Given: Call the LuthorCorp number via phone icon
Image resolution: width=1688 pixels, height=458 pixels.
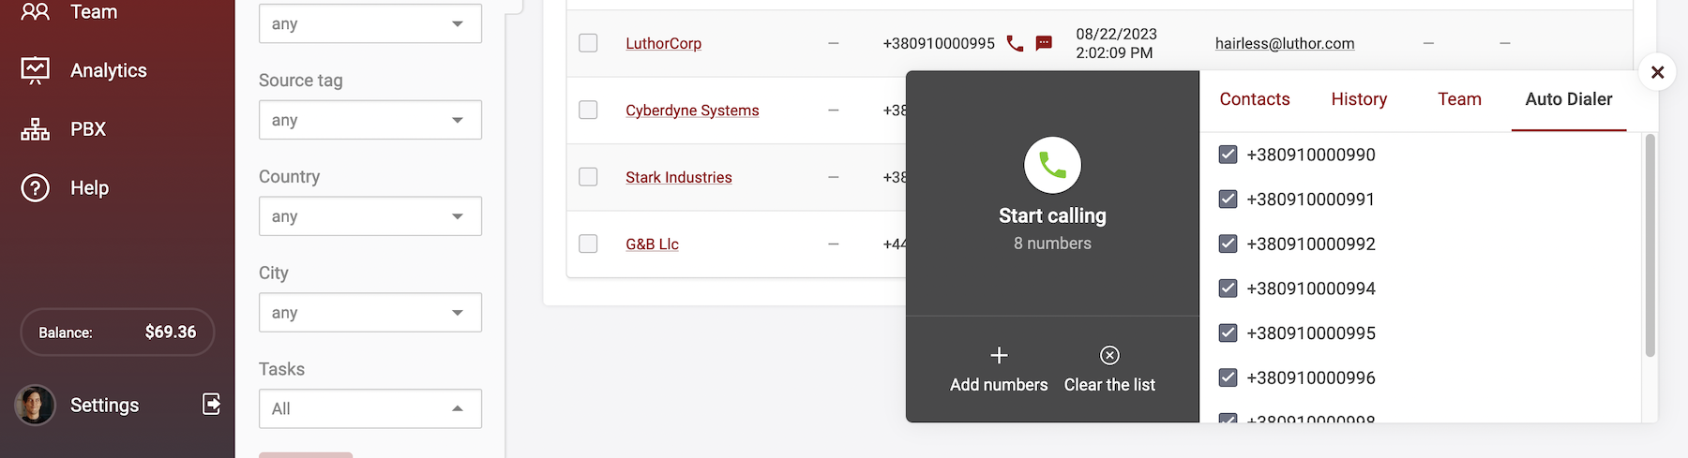Looking at the screenshot, I should pyautogui.click(x=1015, y=43).
